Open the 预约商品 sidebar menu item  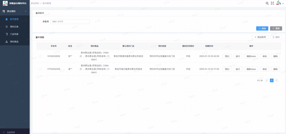(15, 42)
